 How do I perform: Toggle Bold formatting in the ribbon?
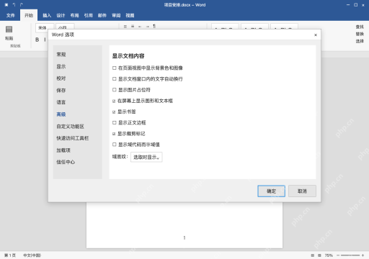pyautogui.click(x=37, y=40)
